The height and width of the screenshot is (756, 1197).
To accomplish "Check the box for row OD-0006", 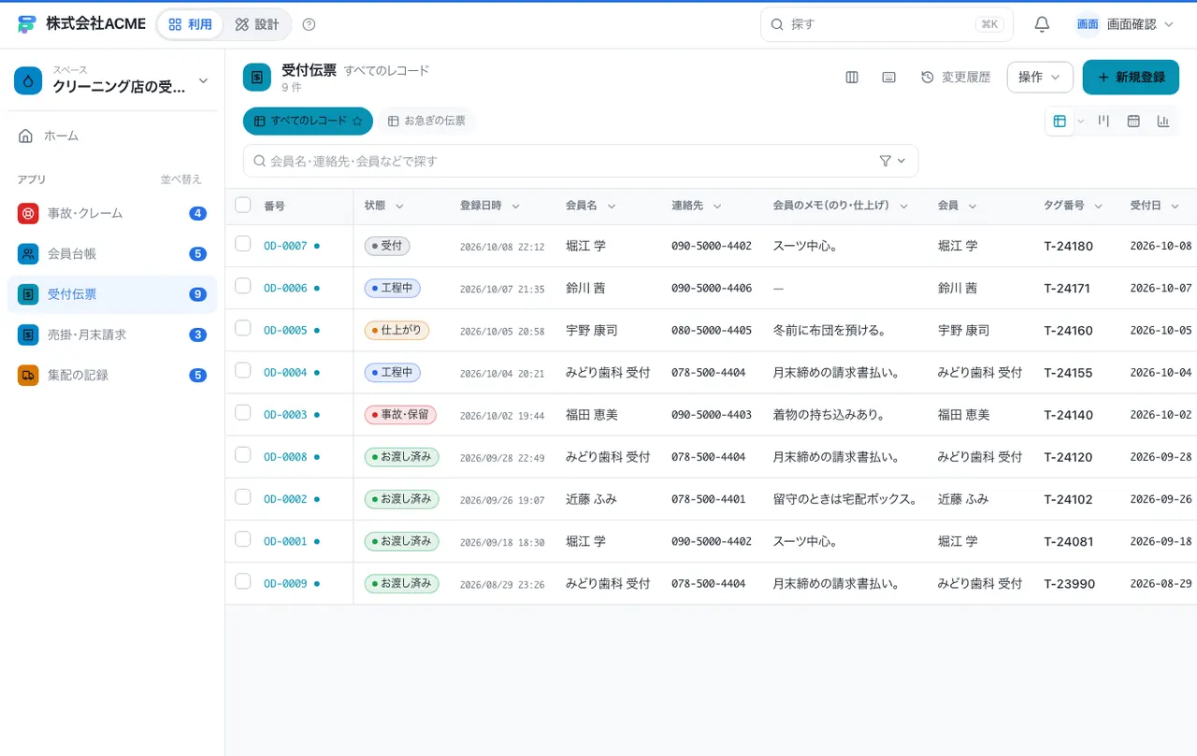I will point(243,286).
